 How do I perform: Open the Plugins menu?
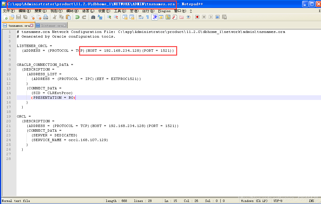tap(164, 11)
